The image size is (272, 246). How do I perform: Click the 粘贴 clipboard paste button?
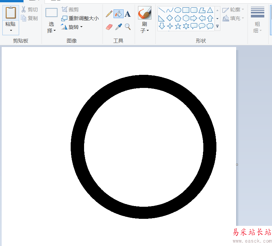click(x=11, y=13)
